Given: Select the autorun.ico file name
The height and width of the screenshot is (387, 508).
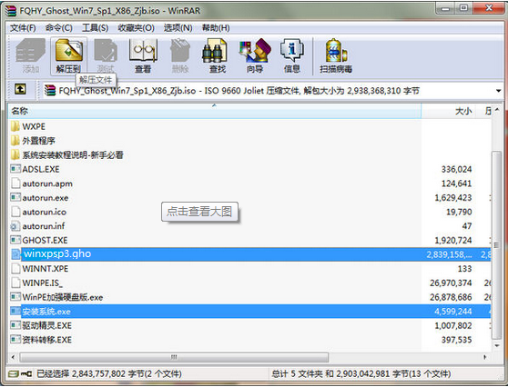Looking at the screenshot, I should point(44,212).
